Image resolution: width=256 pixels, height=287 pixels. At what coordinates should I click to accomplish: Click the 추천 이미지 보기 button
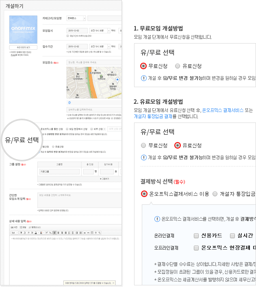coord(23,47)
